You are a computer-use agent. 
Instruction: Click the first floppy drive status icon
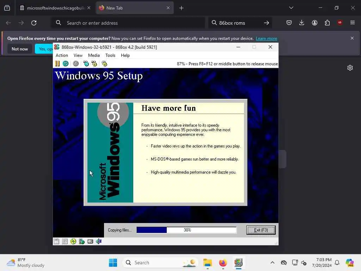(56, 241)
